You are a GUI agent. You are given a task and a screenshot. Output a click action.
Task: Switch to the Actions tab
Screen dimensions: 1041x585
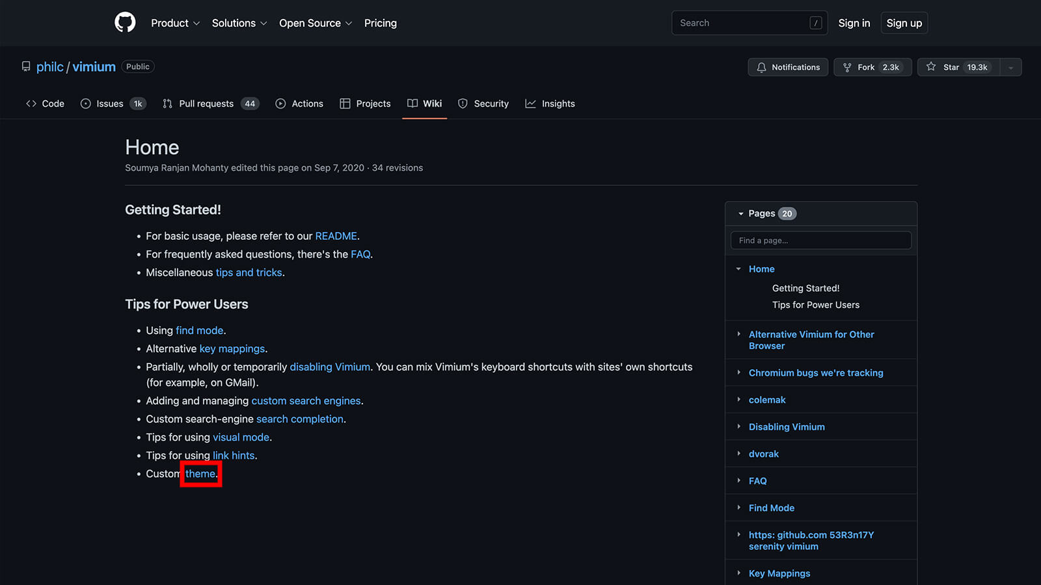(x=299, y=103)
